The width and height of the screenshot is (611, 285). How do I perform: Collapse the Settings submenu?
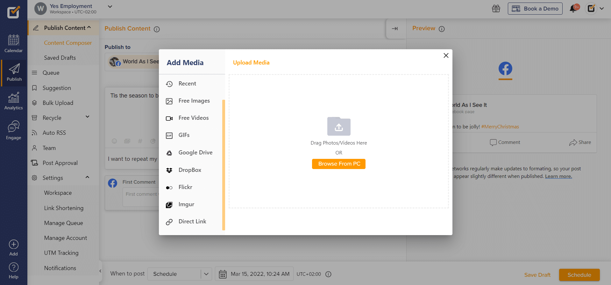point(88,177)
